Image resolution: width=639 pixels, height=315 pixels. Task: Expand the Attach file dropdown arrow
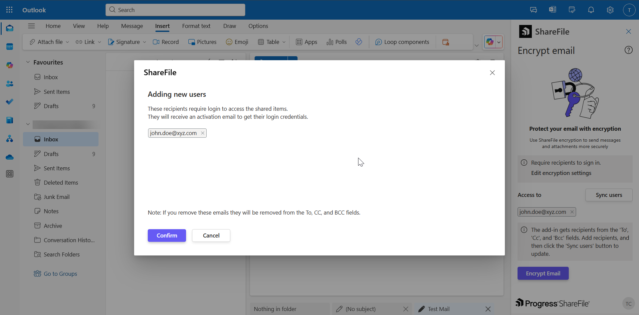click(68, 42)
